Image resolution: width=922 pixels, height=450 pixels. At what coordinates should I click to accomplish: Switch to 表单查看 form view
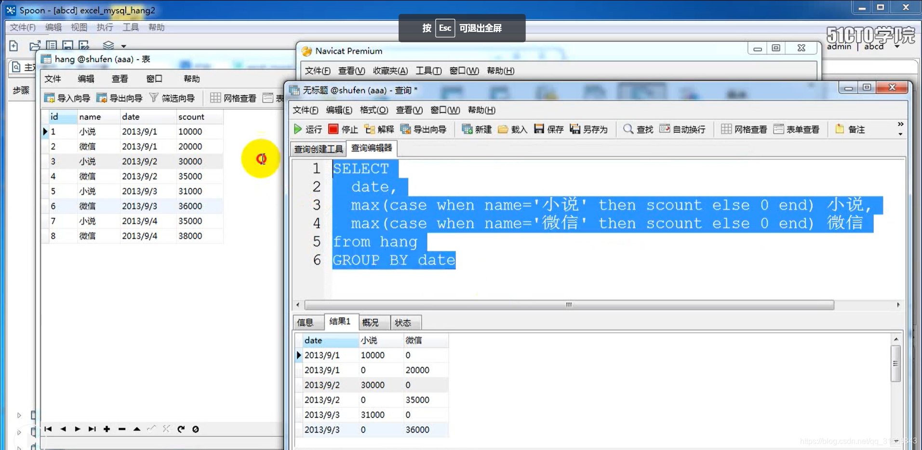tap(796, 129)
